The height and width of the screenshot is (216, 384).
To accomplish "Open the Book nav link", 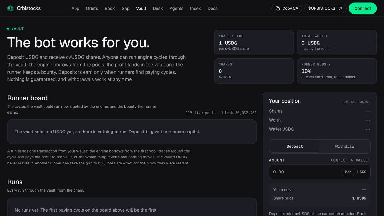I will click(x=110, y=8).
